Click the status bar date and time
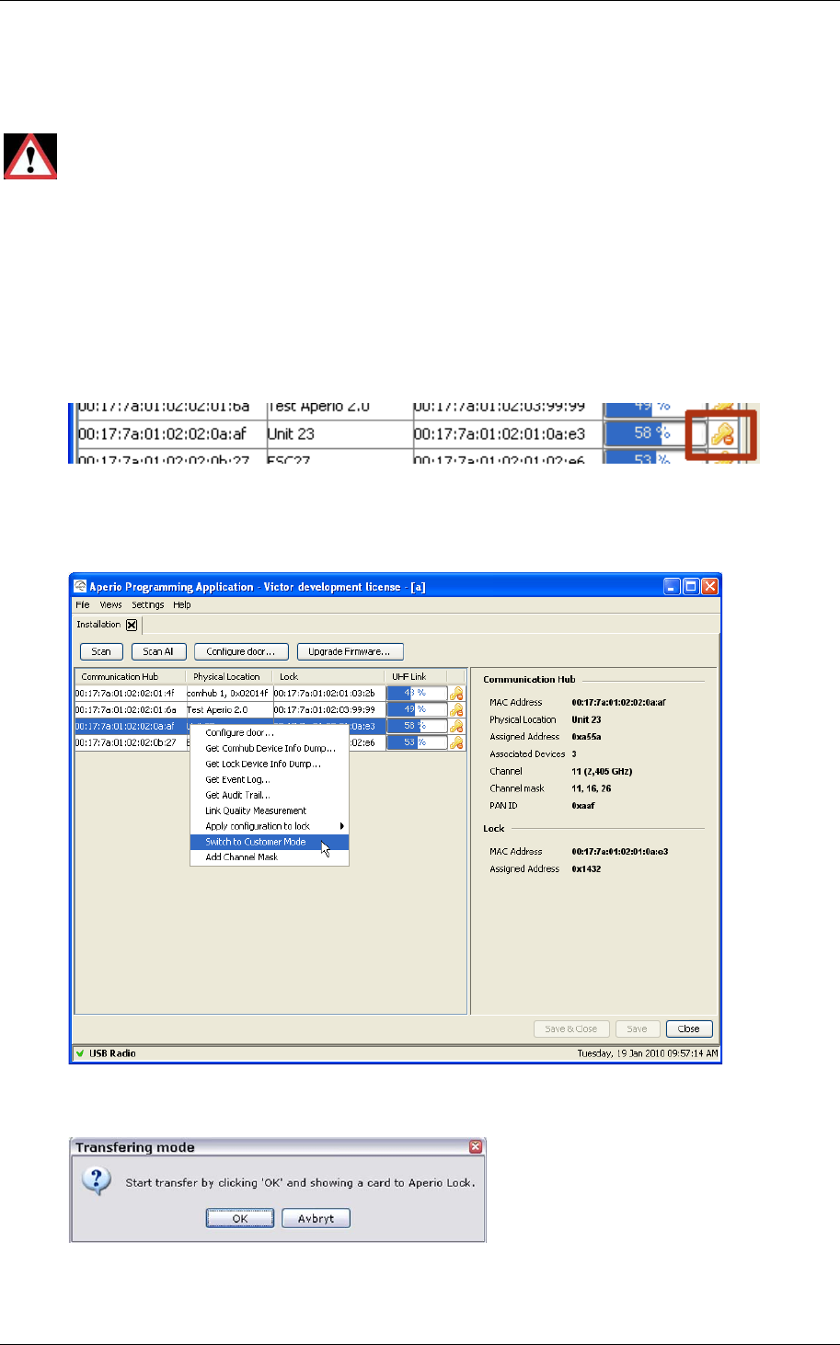This screenshot has width=840, height=1345. [x=648, y=1053]
